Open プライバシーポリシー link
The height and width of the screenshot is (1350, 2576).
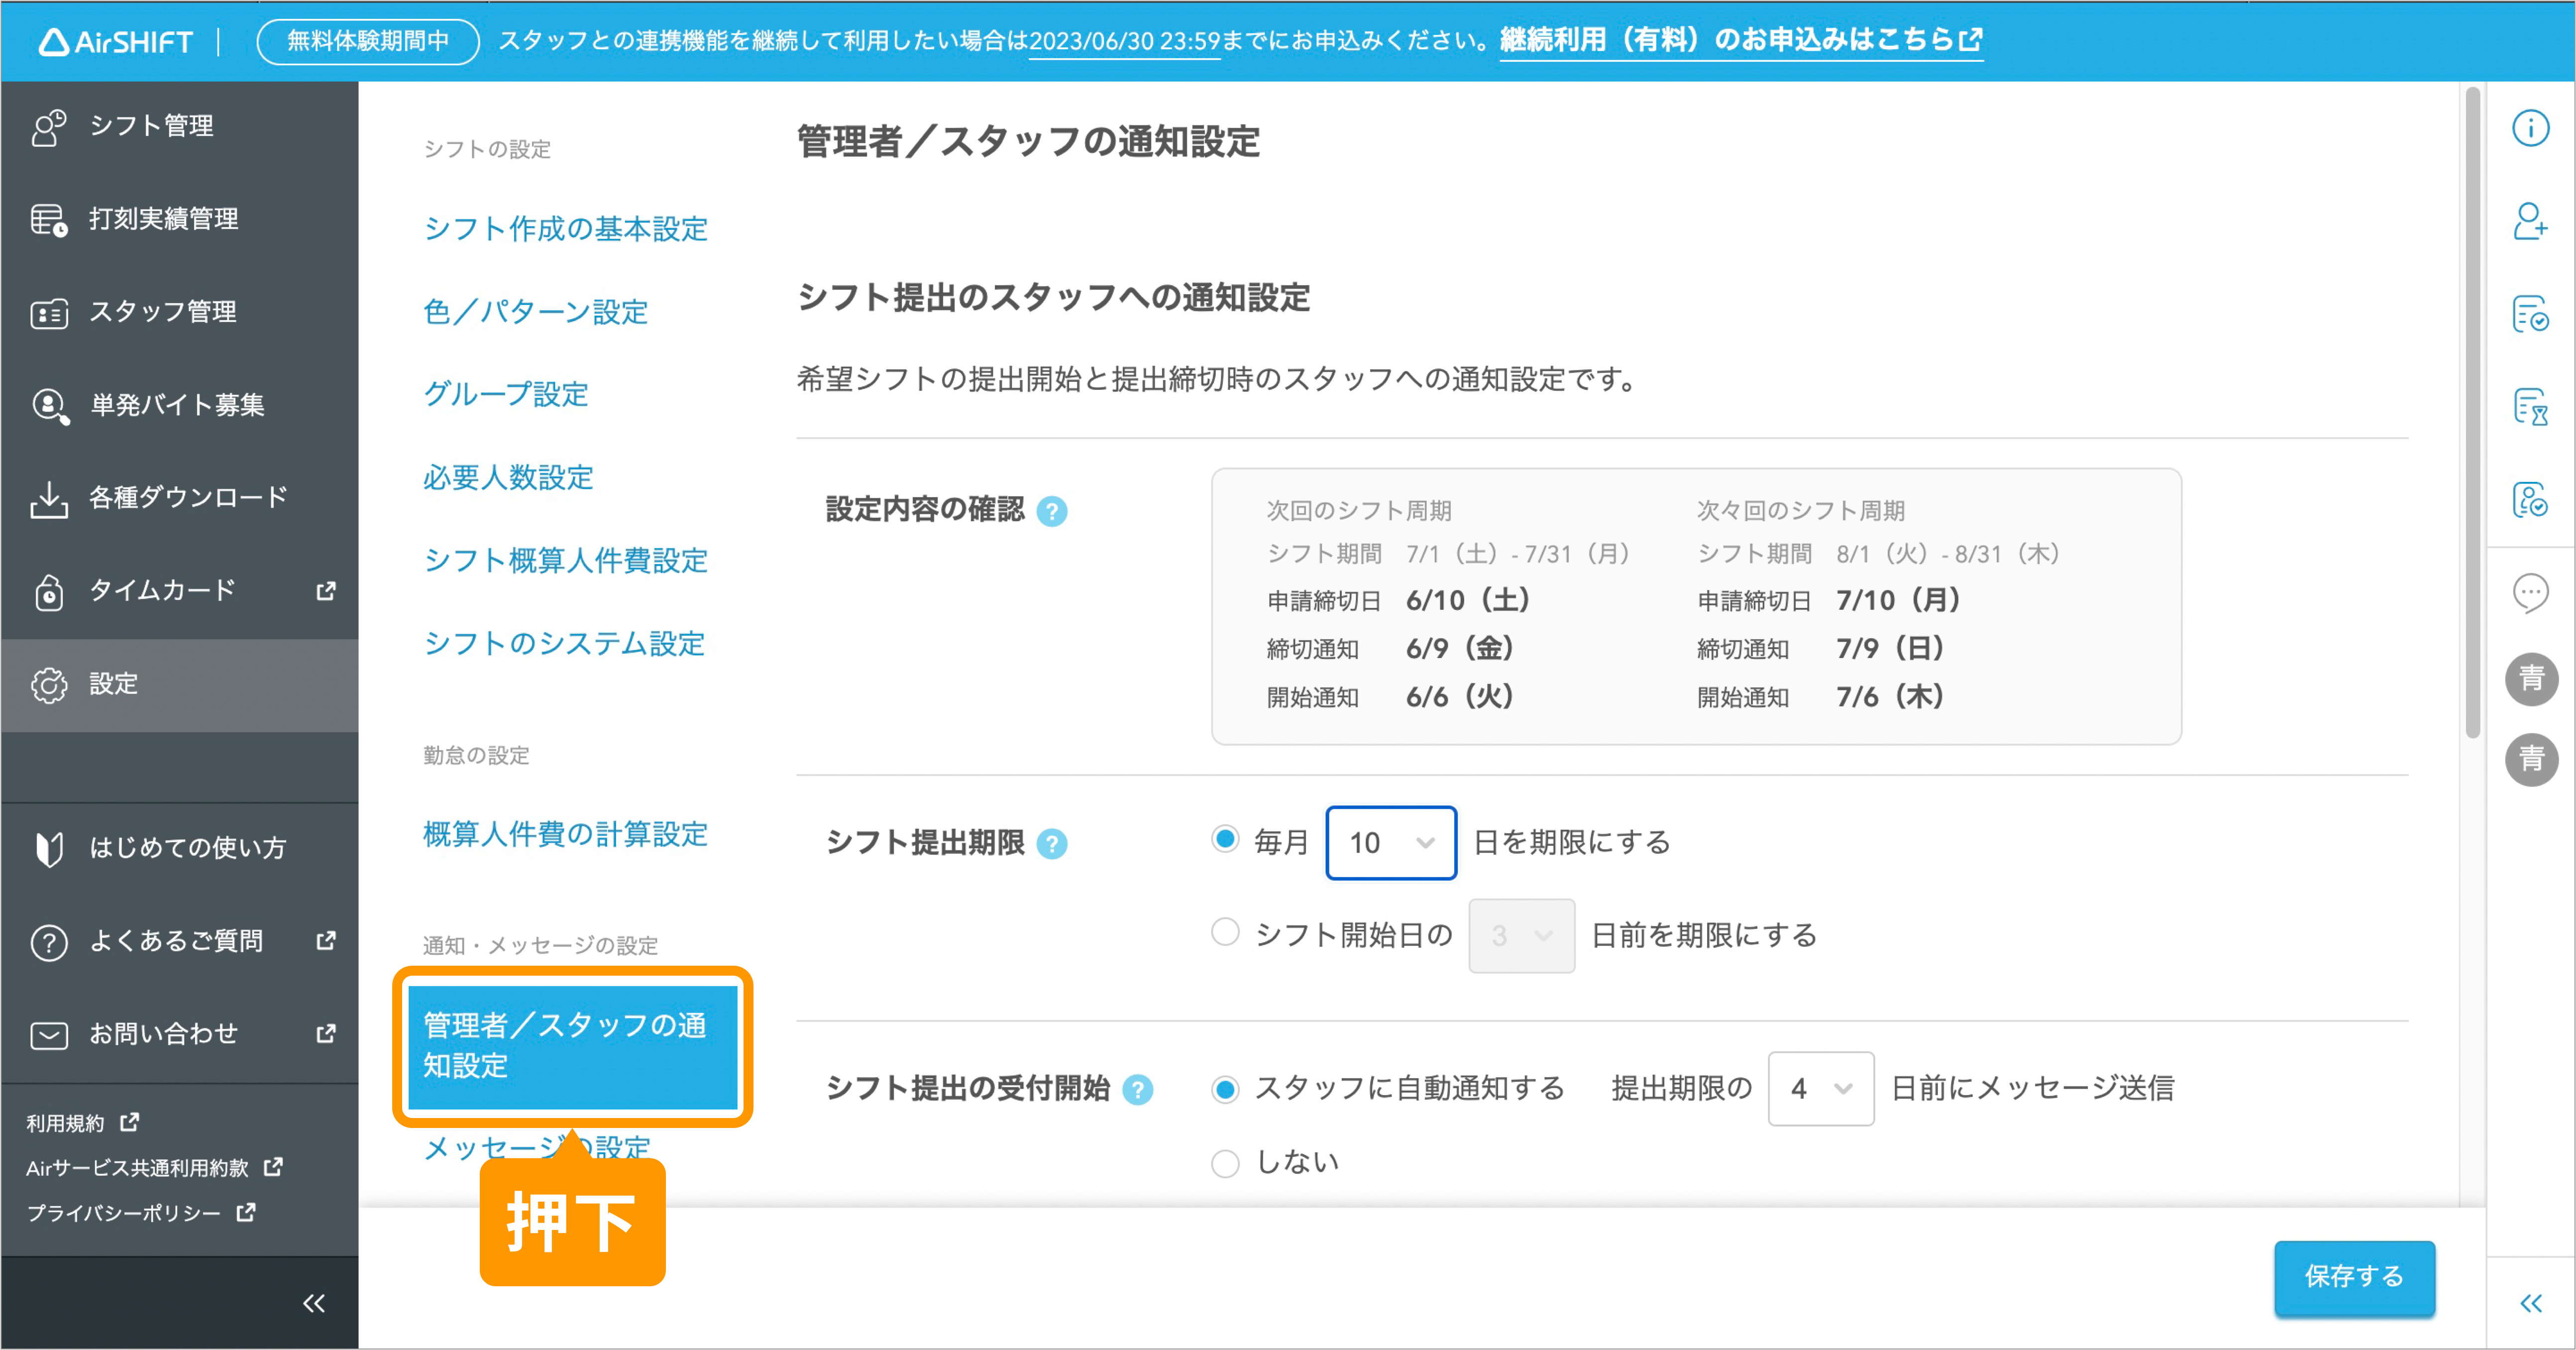141,1213
